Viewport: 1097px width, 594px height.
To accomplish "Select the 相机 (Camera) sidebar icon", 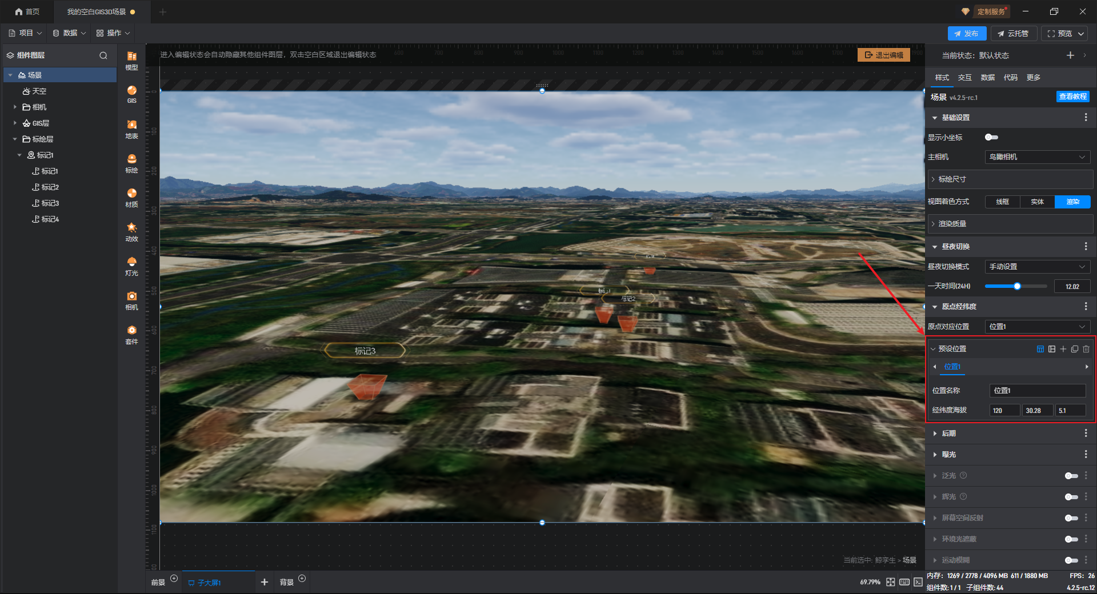I will tap(131, 300).
